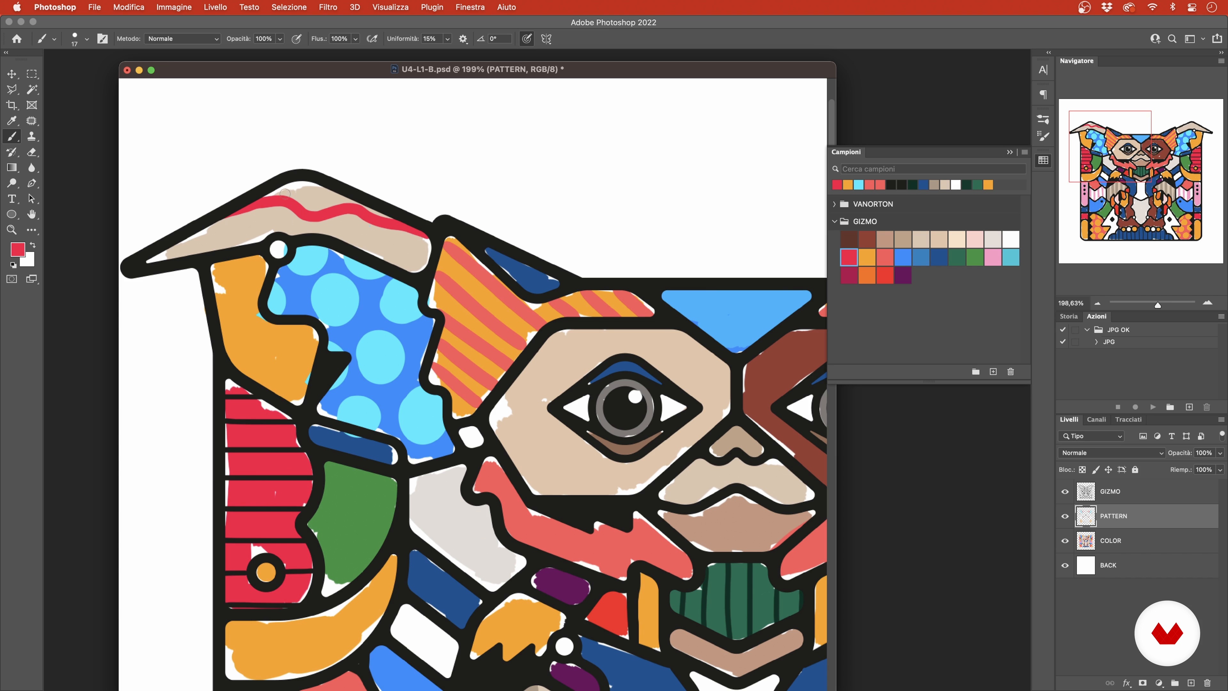Image resolution: width=1228 pixels, height=691 pixels.
Task: Select the Dodge tool
Action: tap(12, 183)
